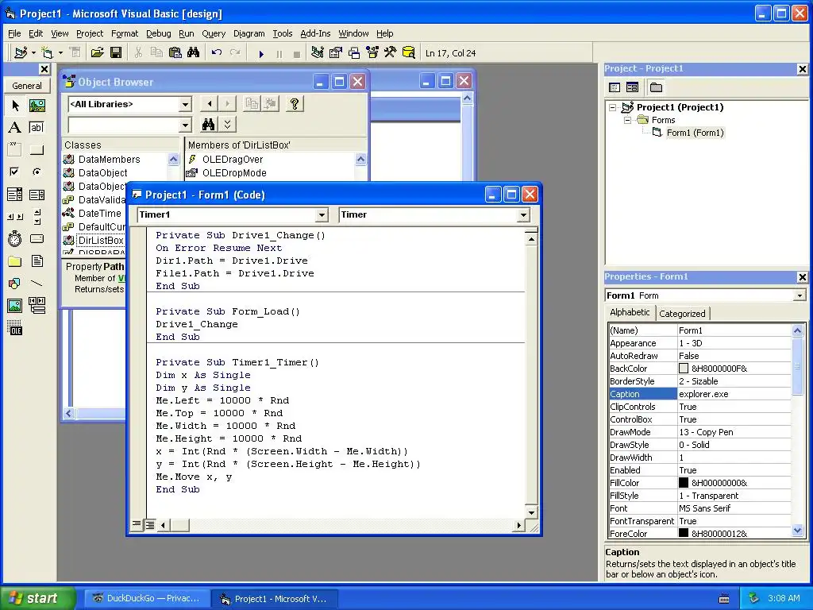This screenshot has height=610, width=813.
Task: Select the Line control in the toolbox
Action: 37,284
